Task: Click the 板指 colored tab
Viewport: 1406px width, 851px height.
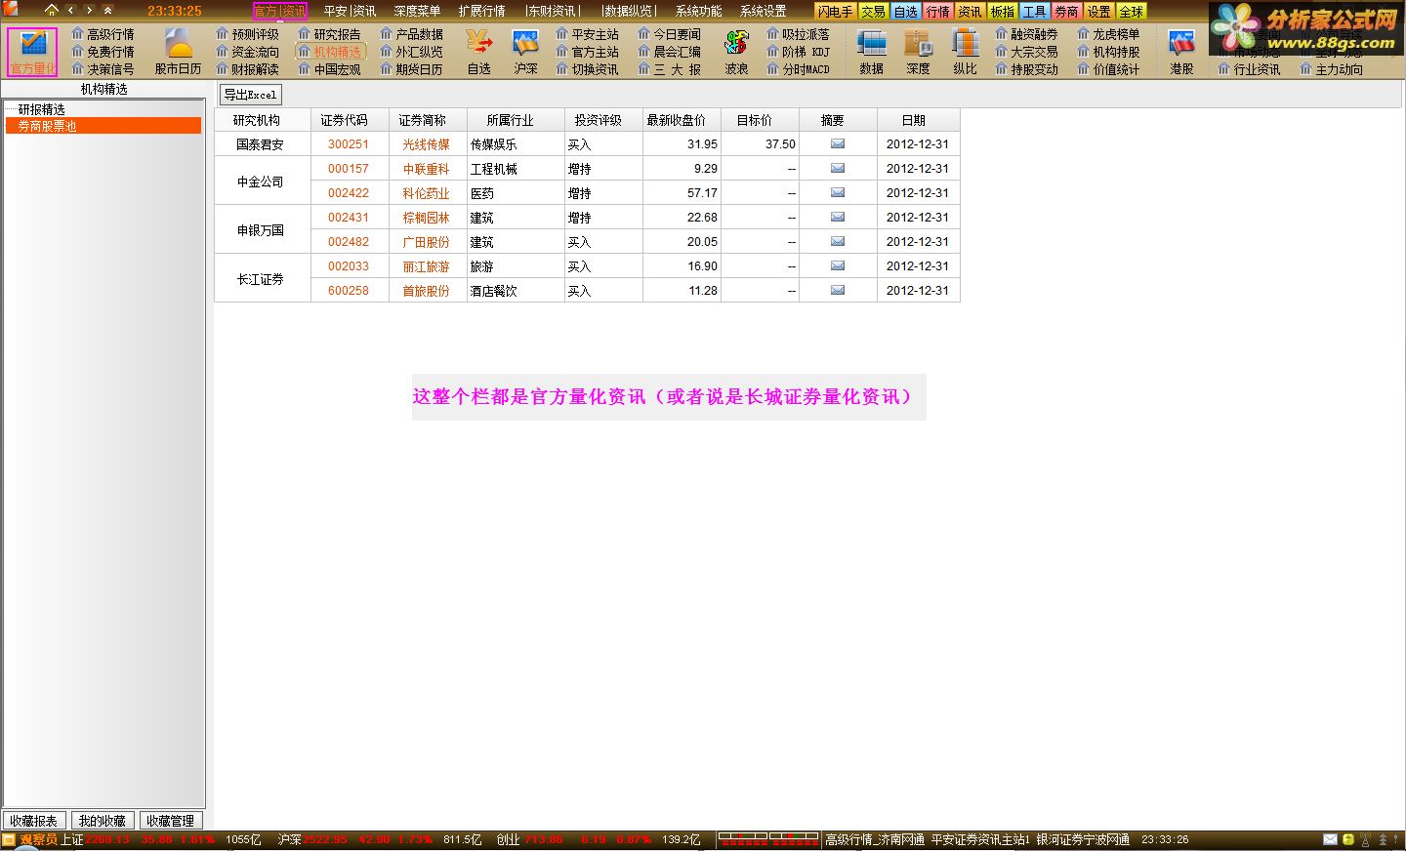Action: [x=1003, y=11]
